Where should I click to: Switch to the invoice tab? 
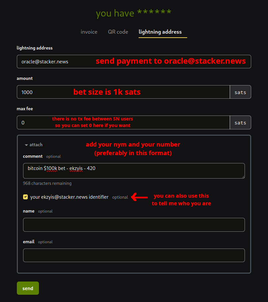89,32
